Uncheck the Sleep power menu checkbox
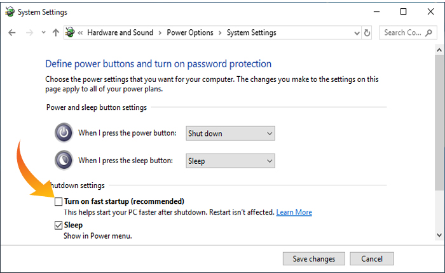The image size is (445, 273). [x=58, y=225]
